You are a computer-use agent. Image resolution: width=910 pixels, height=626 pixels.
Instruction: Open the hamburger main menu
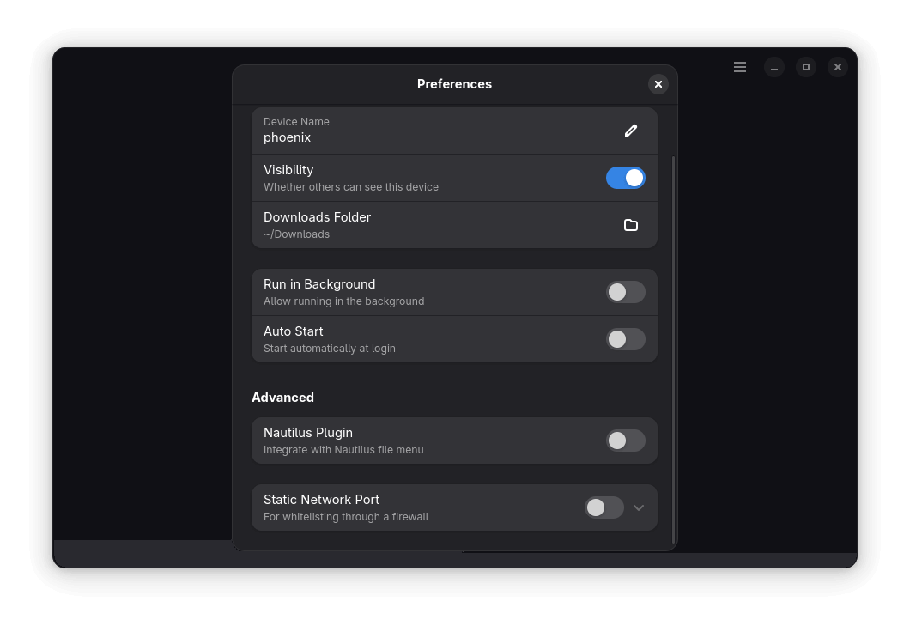pos(740,67)
